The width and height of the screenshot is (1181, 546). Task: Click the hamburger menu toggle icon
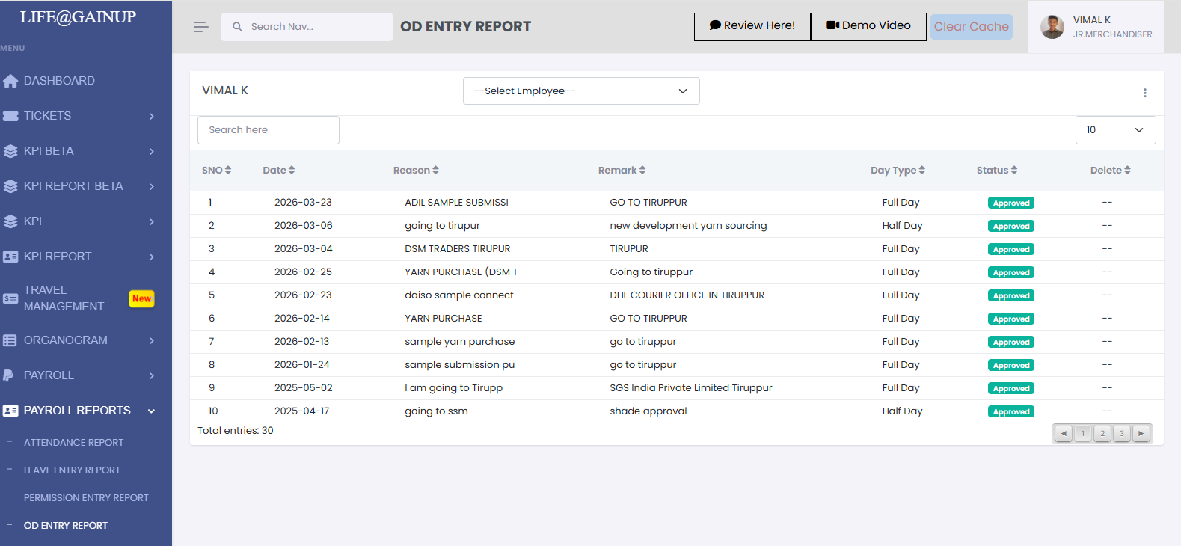[x=200, y=27]
